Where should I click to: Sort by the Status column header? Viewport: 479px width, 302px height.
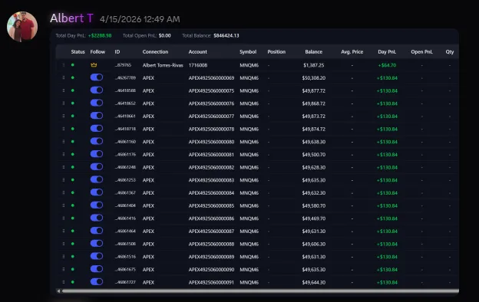[x=78, y=52]
